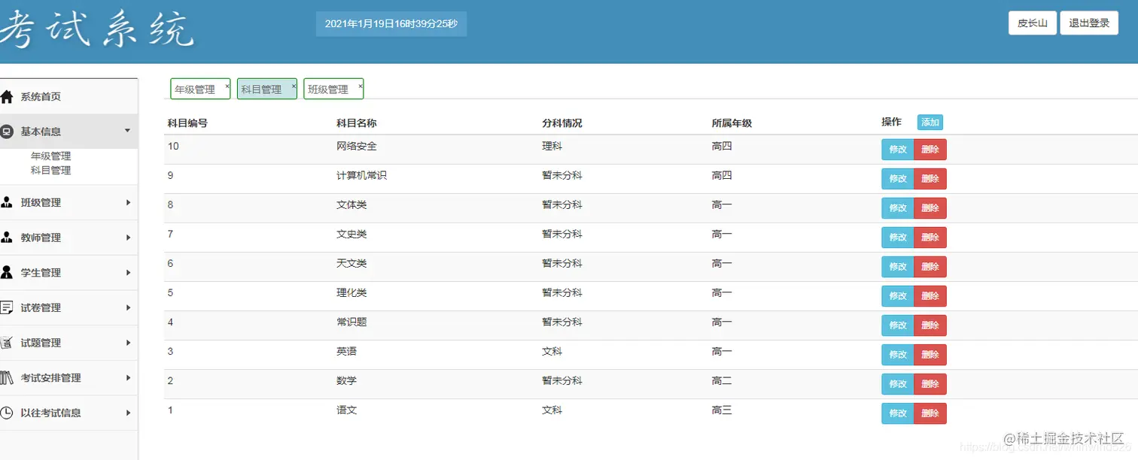The width and height of the screenshot is (1138, 460).
Task: Click the home icon beside 系统首页
Action: point(7,96)
